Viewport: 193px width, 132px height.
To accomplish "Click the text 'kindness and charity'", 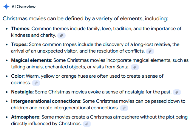I will point(33,35).
